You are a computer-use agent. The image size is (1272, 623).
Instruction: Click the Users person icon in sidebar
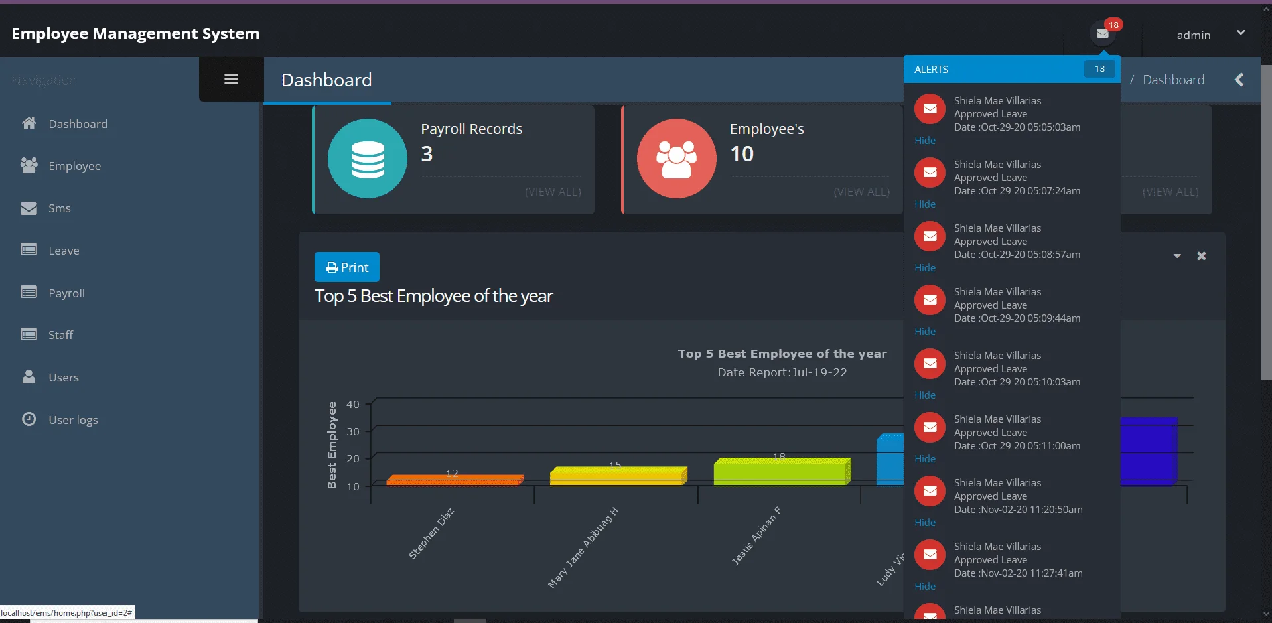point(29,377)
